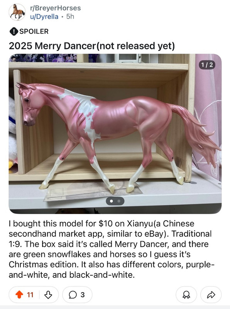Viewport: 230px width, 309px height.
Task: Click the upvote count number 11
Action: [x=30, y=295]
